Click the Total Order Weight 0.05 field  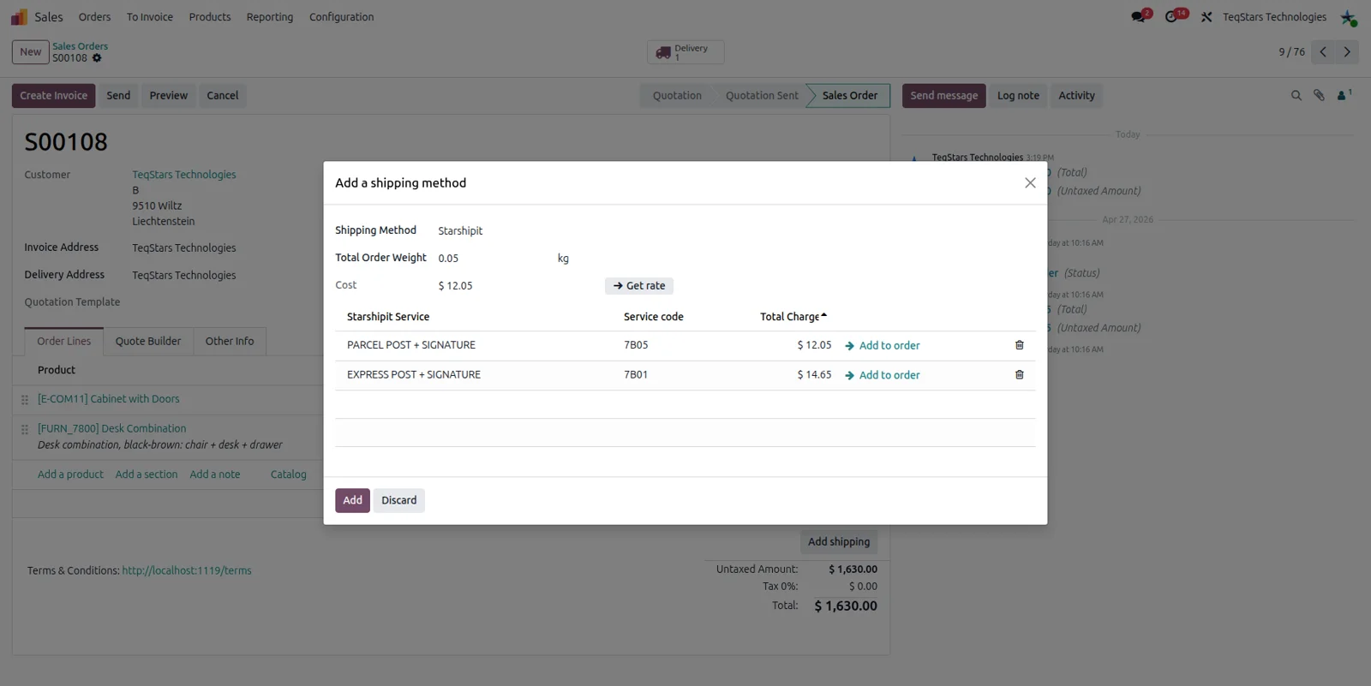pyautogui.click(x=448, y=259)
